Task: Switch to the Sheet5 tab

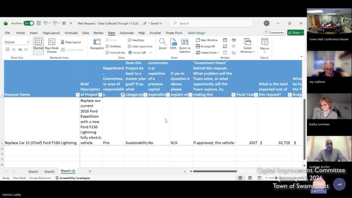Action: tap(49, 171)
